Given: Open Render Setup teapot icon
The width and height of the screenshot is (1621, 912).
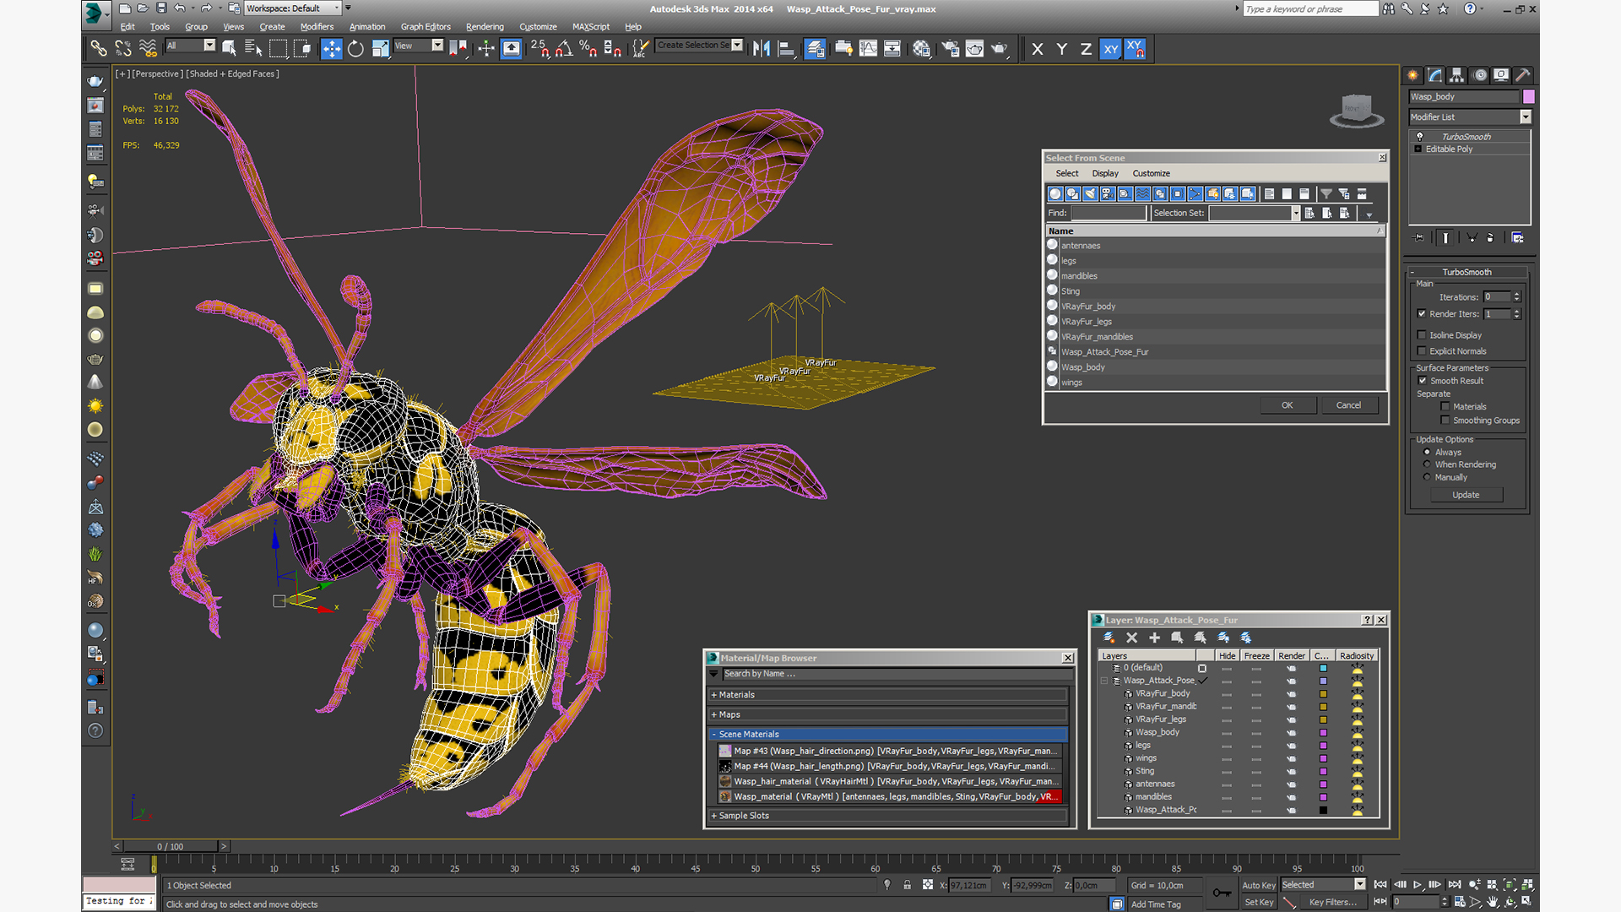Looking at the screenshot, I should coord(950,49).
